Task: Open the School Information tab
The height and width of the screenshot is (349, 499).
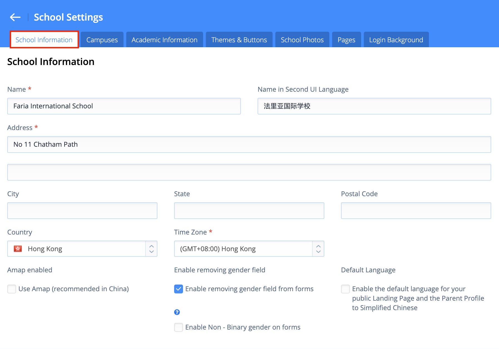Action: [44, 40]
